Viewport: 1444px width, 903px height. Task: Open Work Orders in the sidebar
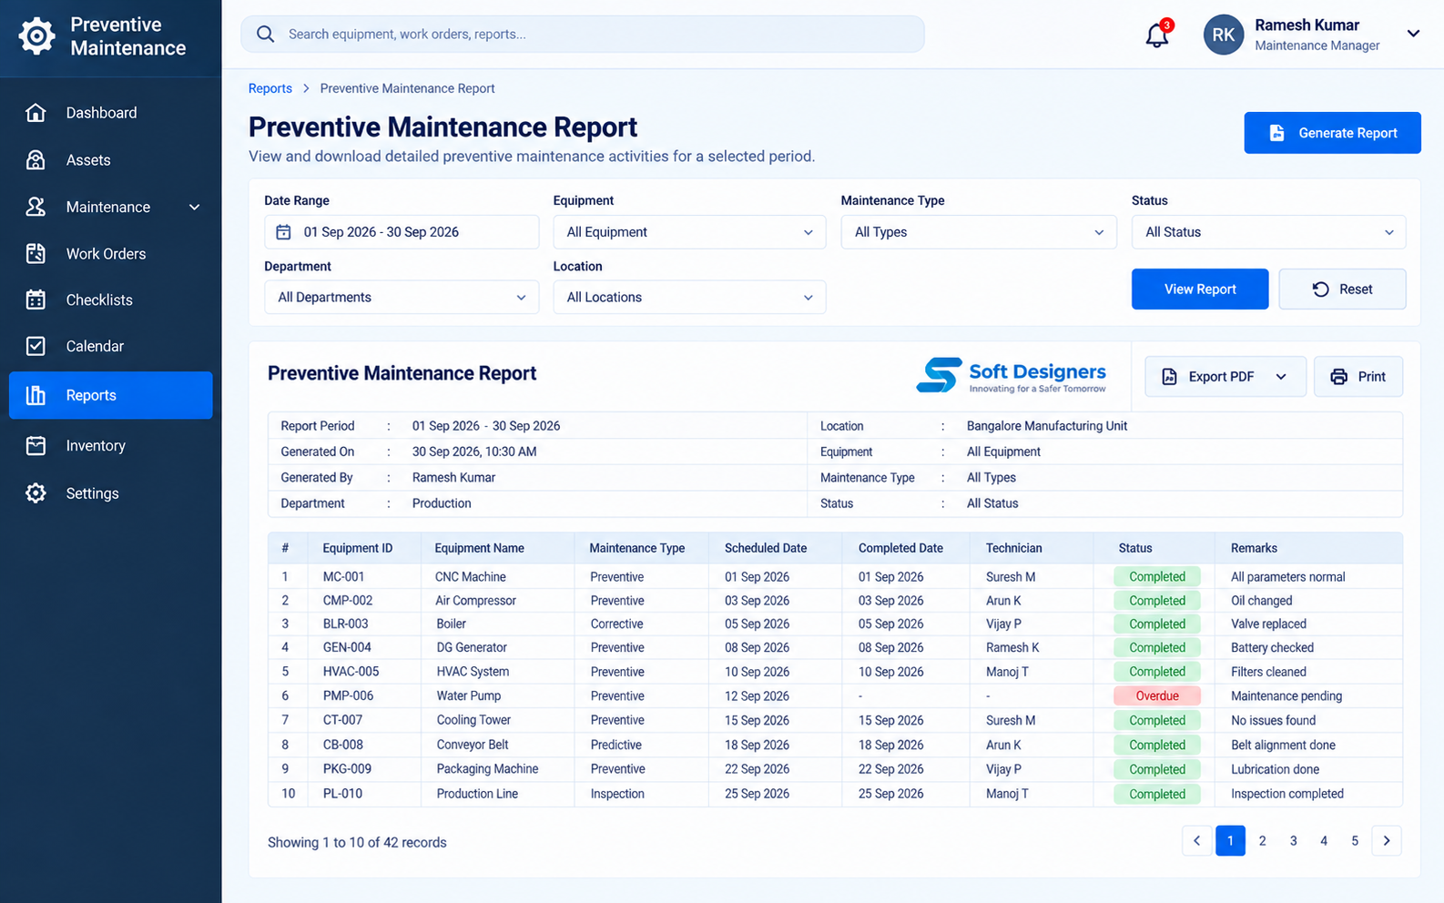pyautogui.click(x=111, y=254)
